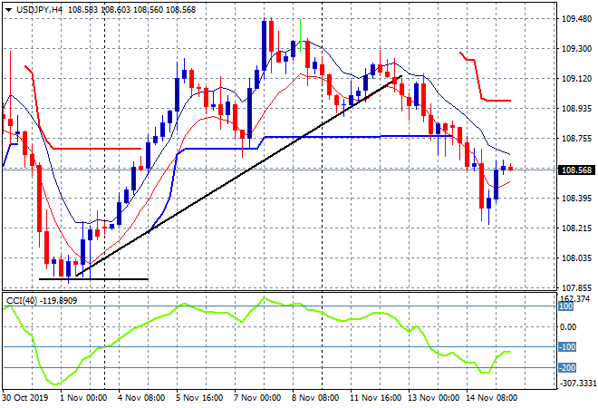598x408 pixels.
Task: Click the CCI 0.00 axis label
Action: coord(568,326)
